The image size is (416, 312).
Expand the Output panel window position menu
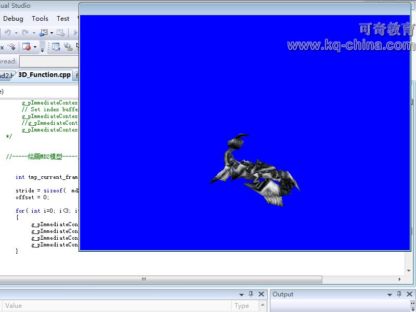tap(390, 294)
